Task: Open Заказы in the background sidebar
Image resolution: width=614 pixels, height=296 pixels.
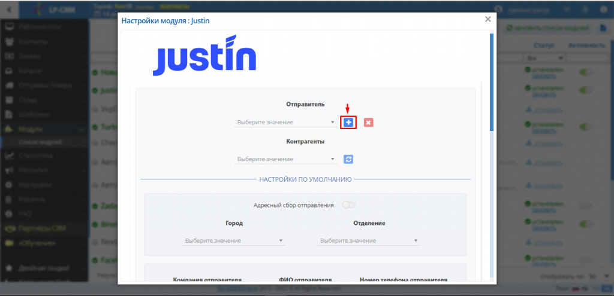Action: click(44, 56)
